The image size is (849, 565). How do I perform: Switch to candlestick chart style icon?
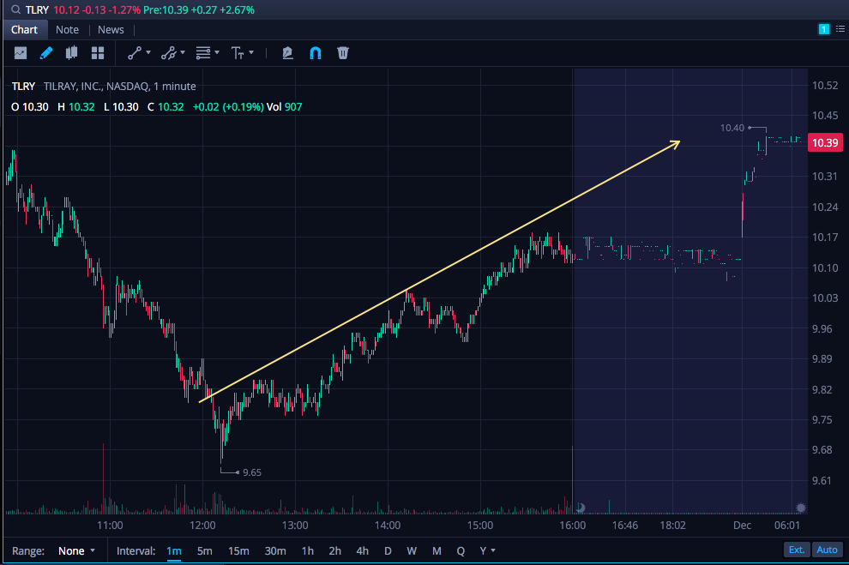coord(71,53)
